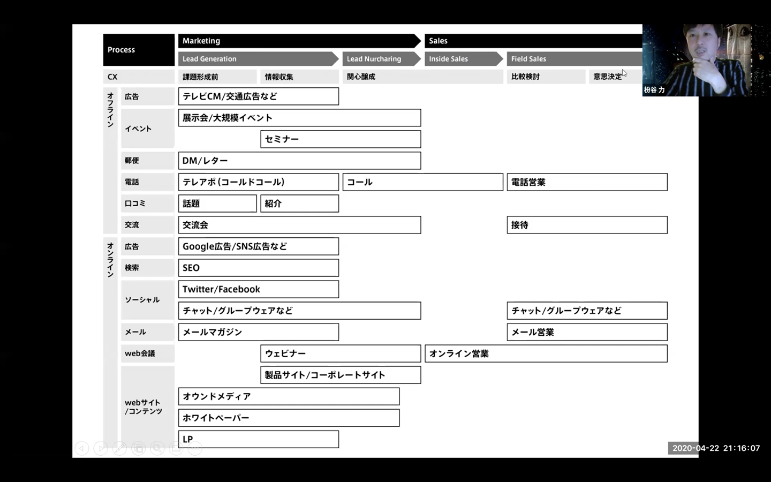Select the 接待 box
The height and width of the screenshot is (482, 771).
click(x=587, y=225)
